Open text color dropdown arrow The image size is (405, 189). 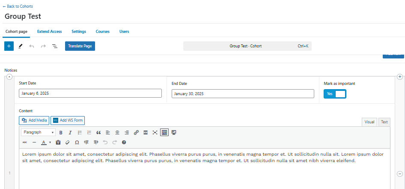tap(50, 142)
